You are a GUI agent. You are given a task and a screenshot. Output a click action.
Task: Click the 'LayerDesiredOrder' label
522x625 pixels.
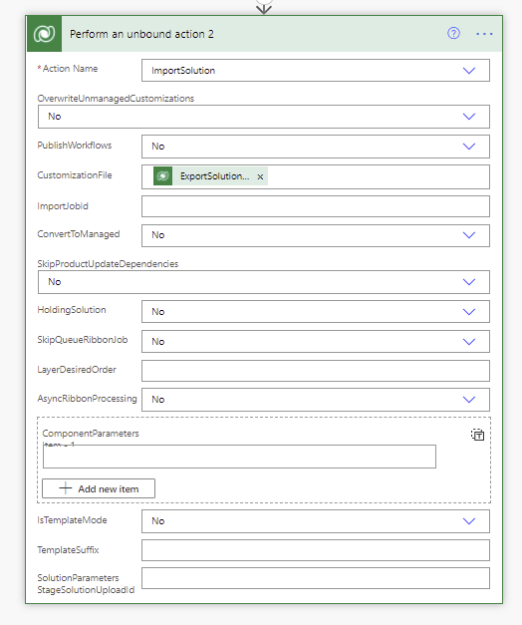(x=77, y=370)
